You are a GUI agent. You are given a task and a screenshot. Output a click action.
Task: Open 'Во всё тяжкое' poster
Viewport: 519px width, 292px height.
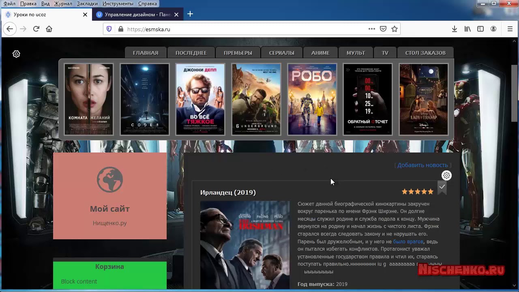(x=200, y=99)
